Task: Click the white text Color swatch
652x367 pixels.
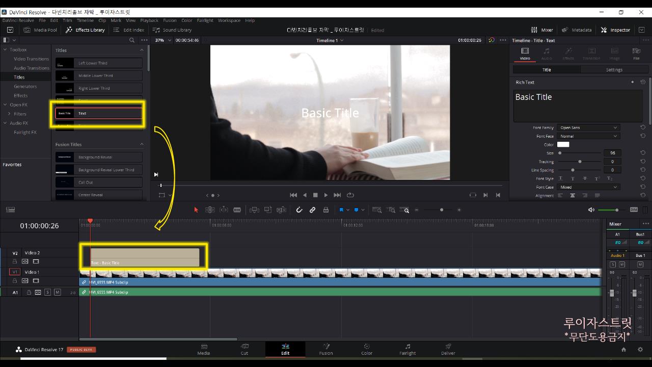Action: (x=563, y=144)
